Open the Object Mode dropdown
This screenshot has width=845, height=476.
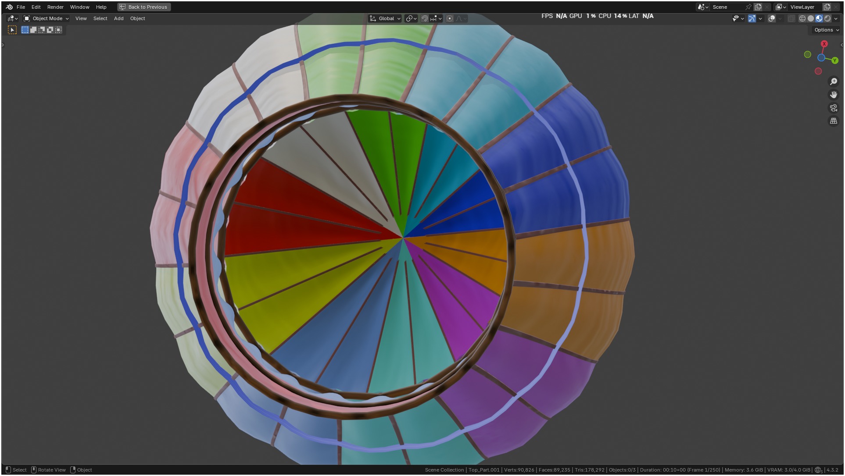[x=46, y=18]
